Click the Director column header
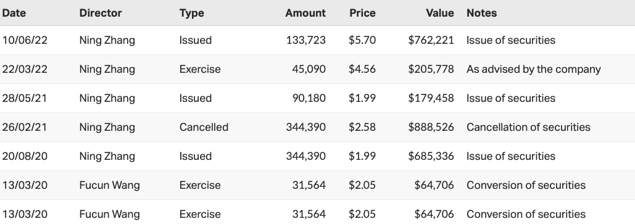Image resolution: width=635 pixels, height=224 pixels. pos(101,13)
